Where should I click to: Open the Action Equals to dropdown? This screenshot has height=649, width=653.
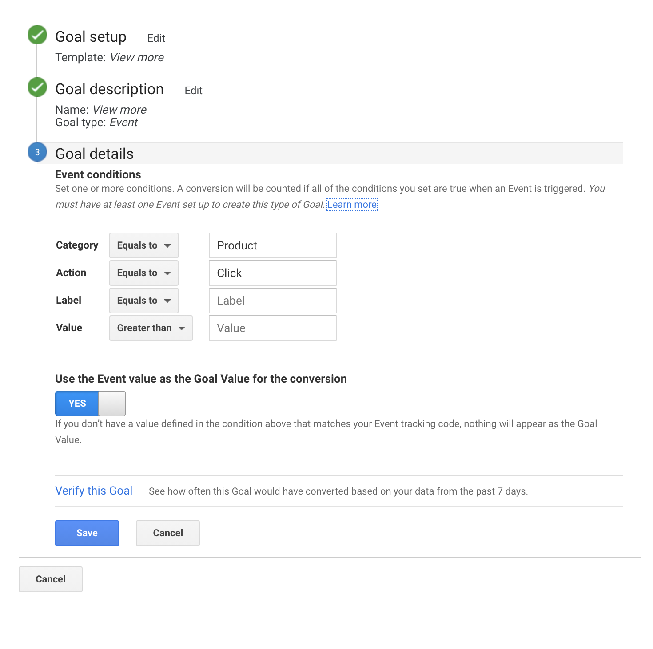(143, 273)
